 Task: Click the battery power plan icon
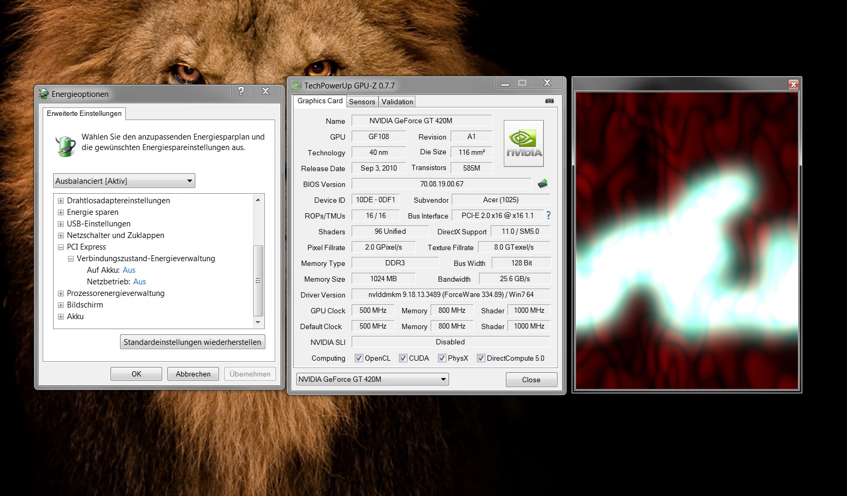tap(66, 145)
